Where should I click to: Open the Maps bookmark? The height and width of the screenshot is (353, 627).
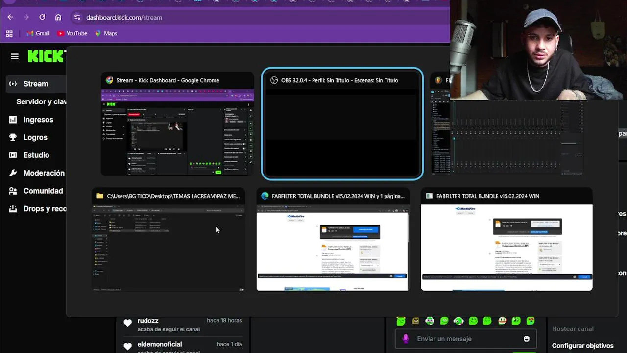click(106, 33)
